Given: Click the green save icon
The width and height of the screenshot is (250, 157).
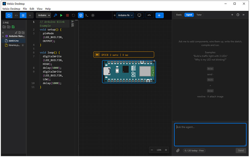Looking at the screenshot, I should [x=13, y=27].
